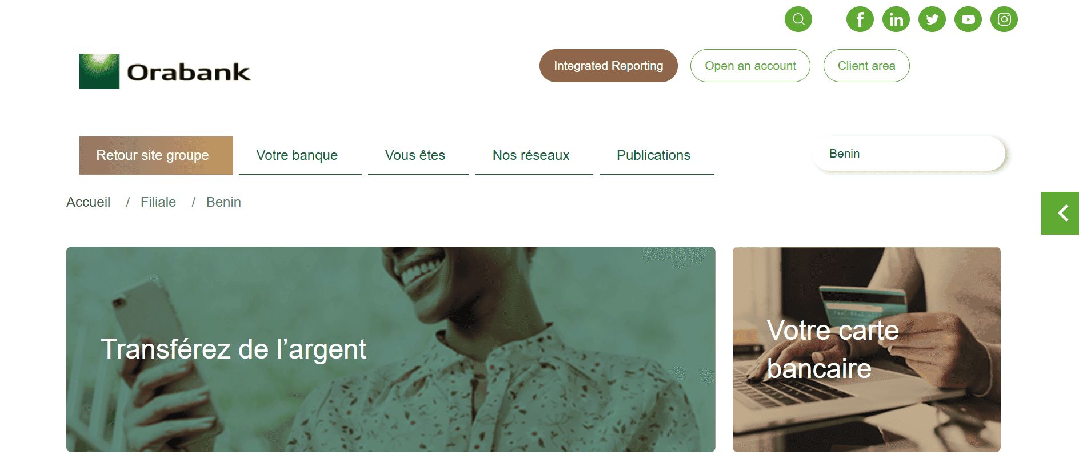Screen dimensions: 1079x475
Task: Select Open an account button
Action: (x=750, y=66)
